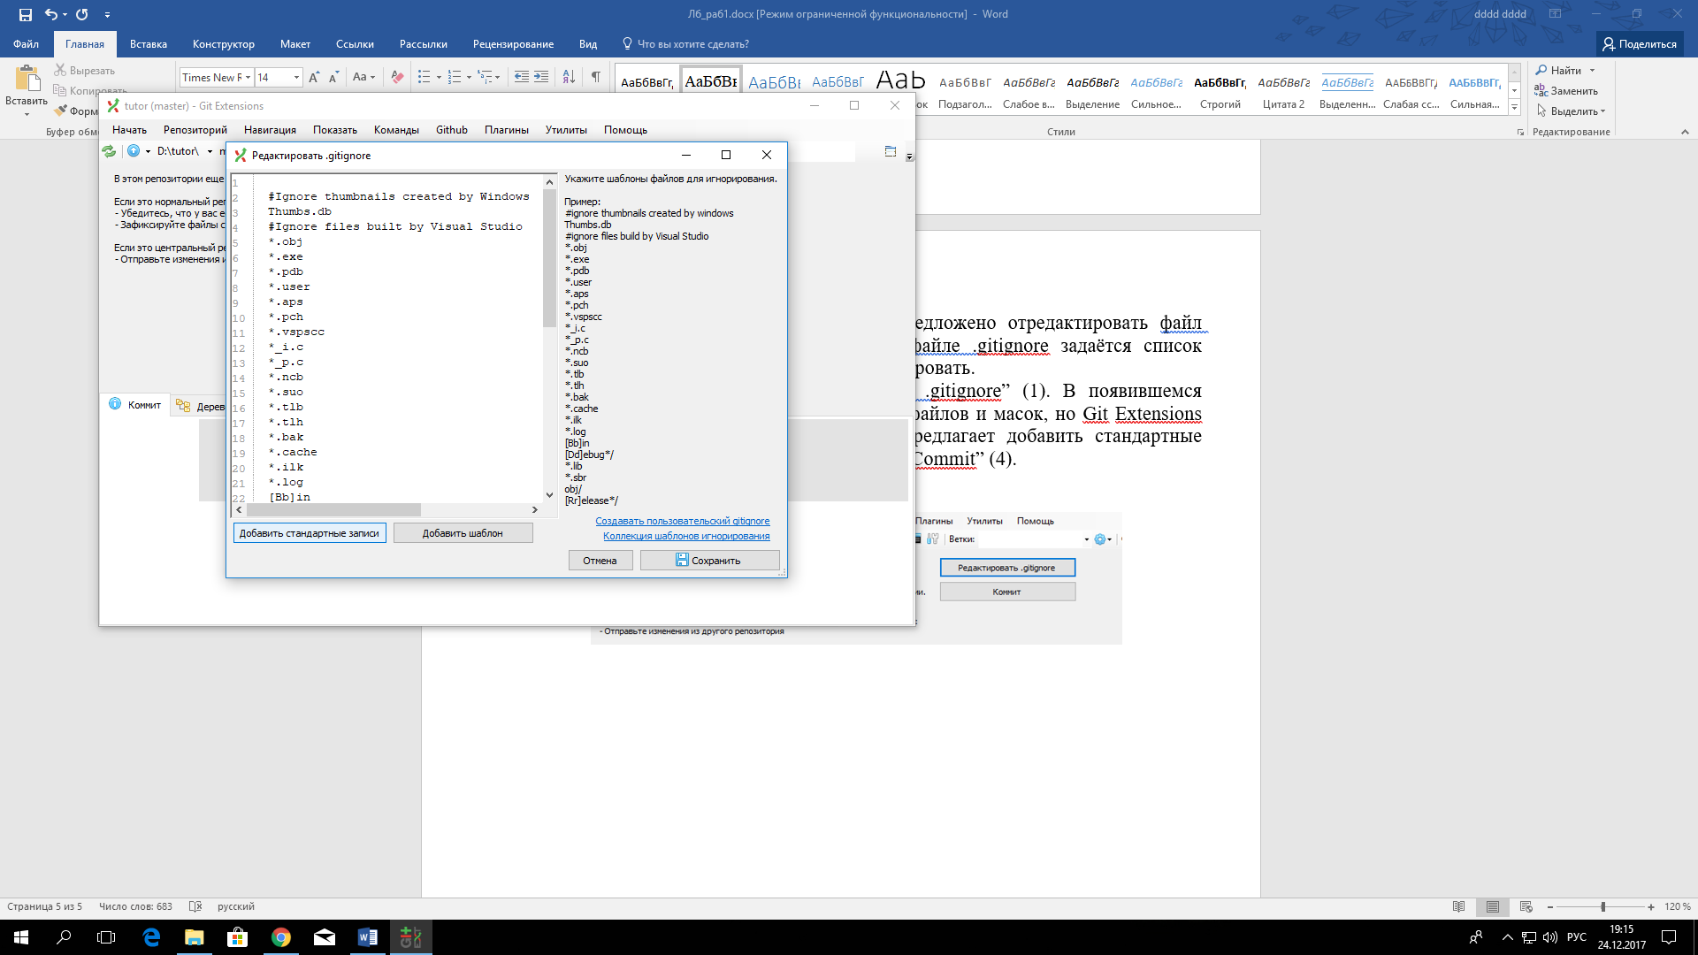
Task: Open Microsoft Edge from taskbar
Action: pos(151,937)
